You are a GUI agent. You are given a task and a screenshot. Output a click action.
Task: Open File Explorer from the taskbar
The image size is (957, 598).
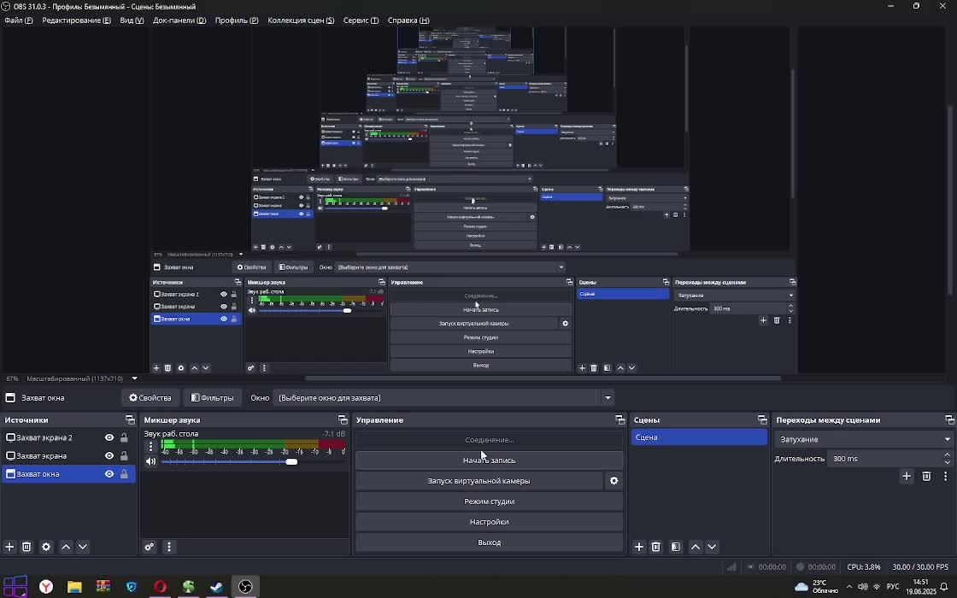click(x=74, y=587)
